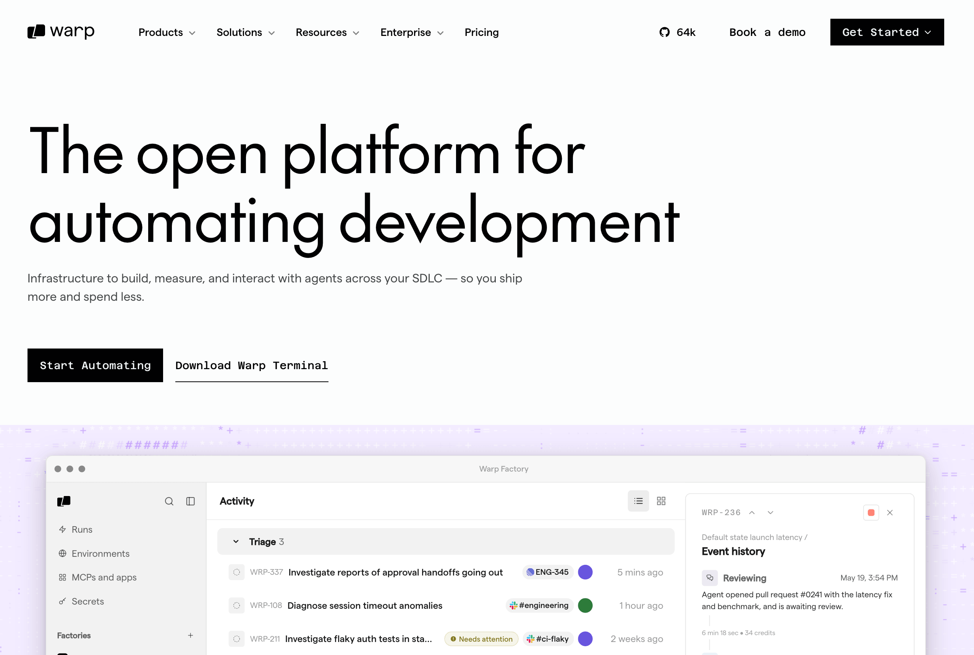
Task: Click status circle icon for WRP-211
Action: click(x=237, y=639)
